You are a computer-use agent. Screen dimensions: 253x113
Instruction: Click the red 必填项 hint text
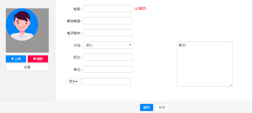[x=141, y=9]
